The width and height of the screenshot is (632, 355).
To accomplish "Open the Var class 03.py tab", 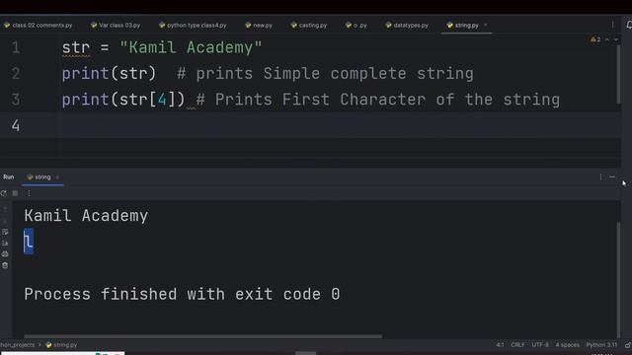I will tap(116, 25).
